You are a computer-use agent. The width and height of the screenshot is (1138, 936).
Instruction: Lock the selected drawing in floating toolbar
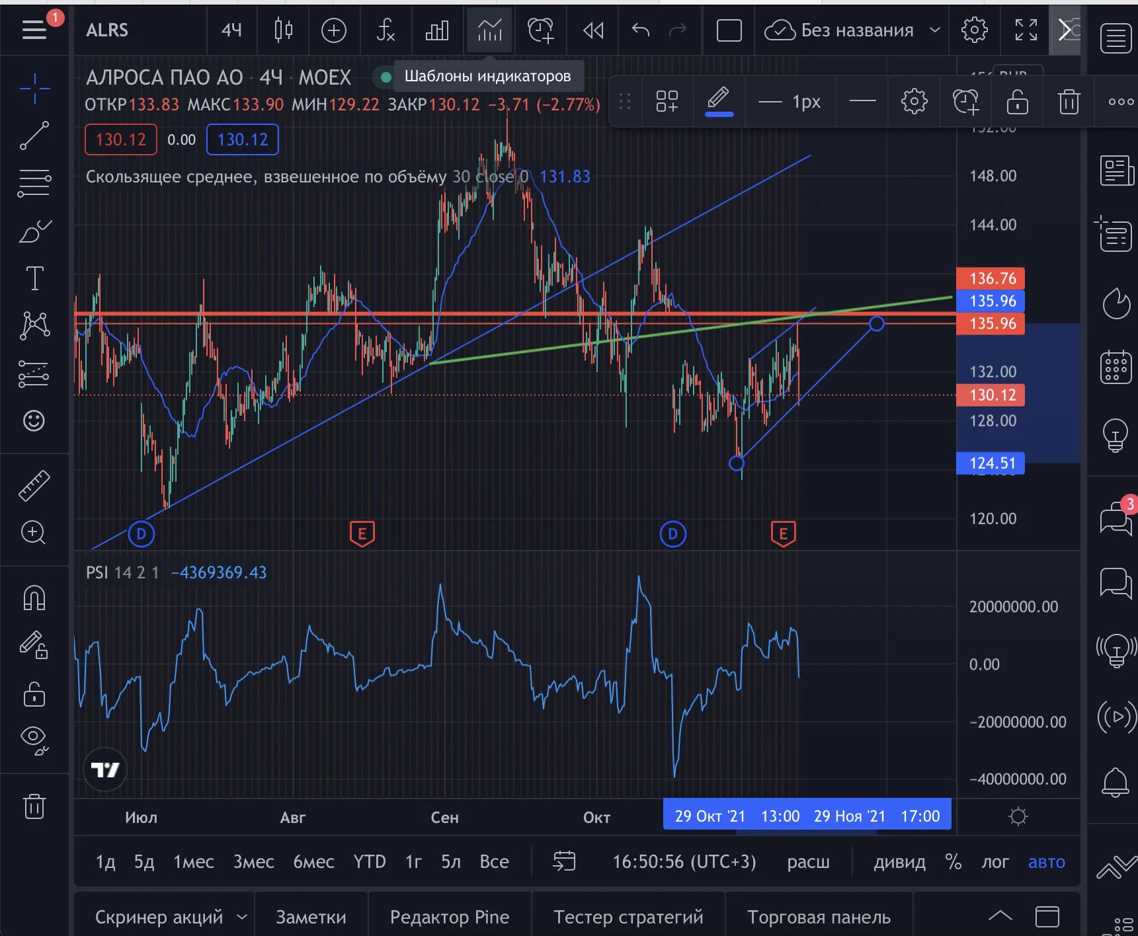[x=1017, y=102]
